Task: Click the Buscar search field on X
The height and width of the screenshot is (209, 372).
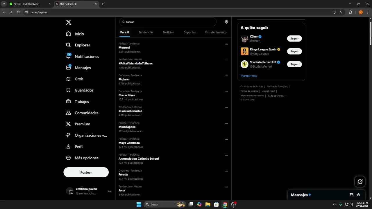Action: point(168,22)
